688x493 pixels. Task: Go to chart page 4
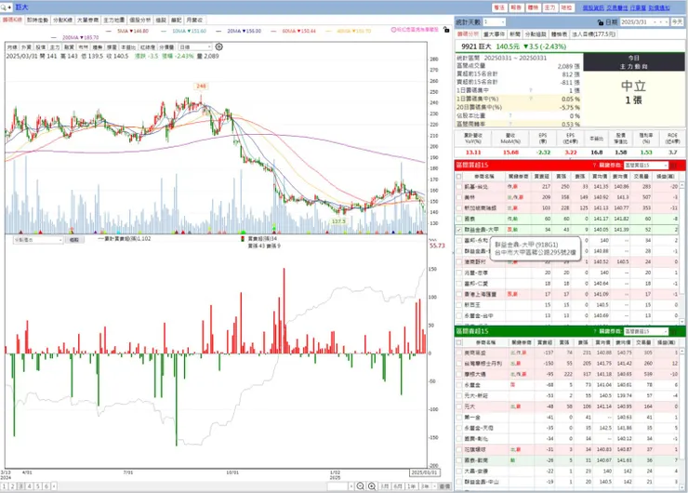30,486
